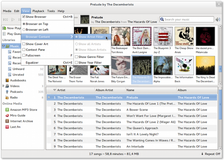224x160 pixels.
Task: Click the Last.fm sidebar icon
Action: tap(7, 127)
